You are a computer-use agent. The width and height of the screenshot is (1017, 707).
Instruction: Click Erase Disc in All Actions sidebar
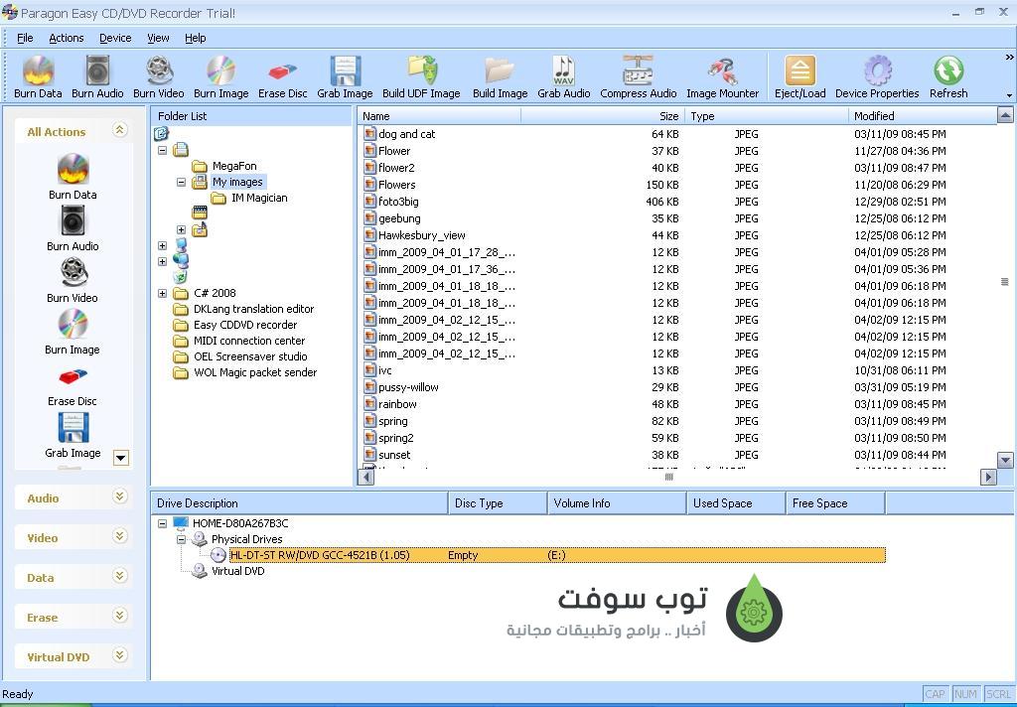73,386
